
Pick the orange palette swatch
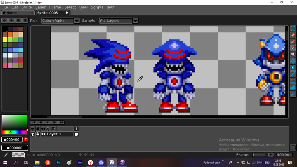coord(10,34)
